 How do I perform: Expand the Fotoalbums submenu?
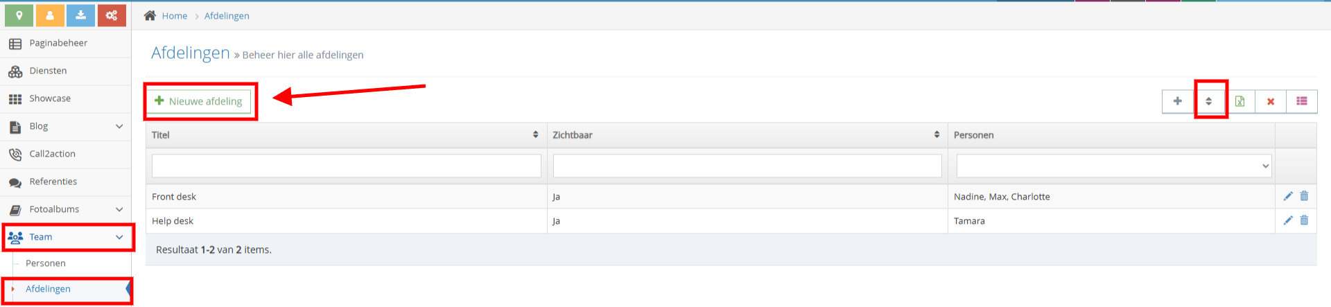[119, 209]
